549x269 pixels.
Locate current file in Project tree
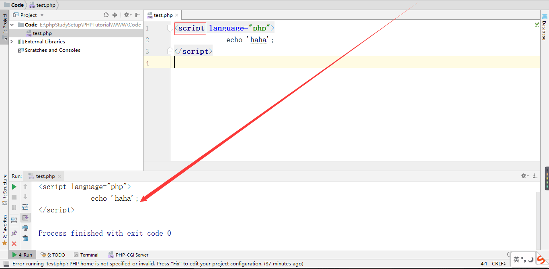[x=106, y=15]
